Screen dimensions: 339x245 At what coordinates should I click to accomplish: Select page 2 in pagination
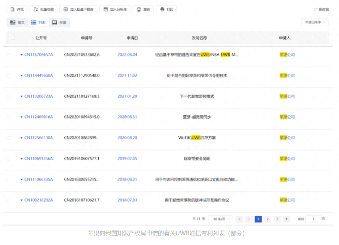pyautogui.click(x=268, y=219)
